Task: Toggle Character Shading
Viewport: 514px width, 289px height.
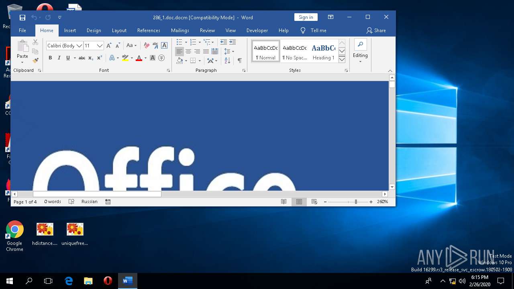Action: point(153,58)
